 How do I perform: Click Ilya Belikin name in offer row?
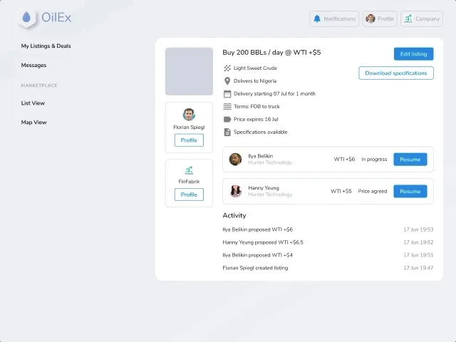260,156
